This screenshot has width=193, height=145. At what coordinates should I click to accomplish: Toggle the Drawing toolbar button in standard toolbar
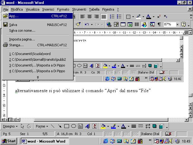coord(144,24)
